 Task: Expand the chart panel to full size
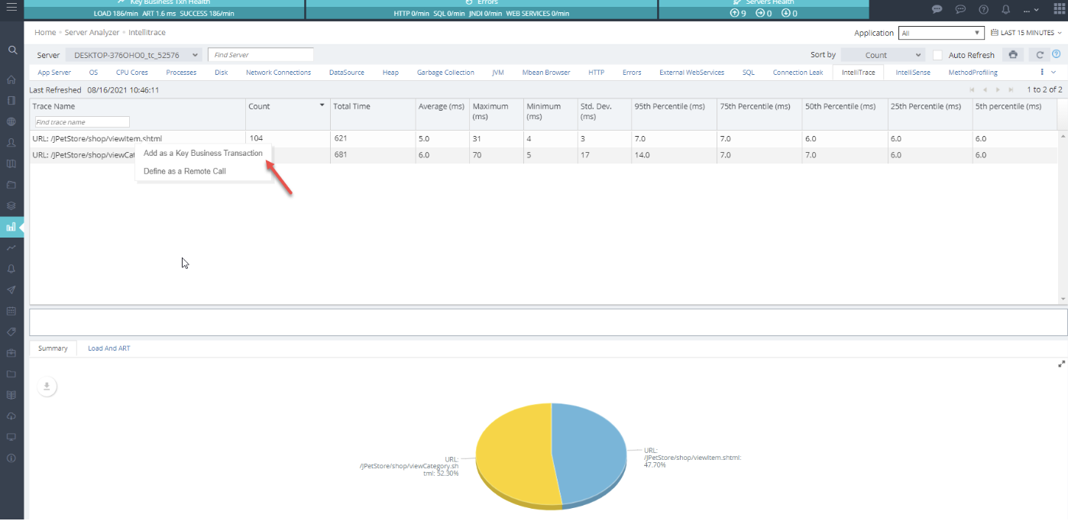[x=1061, y=364]
